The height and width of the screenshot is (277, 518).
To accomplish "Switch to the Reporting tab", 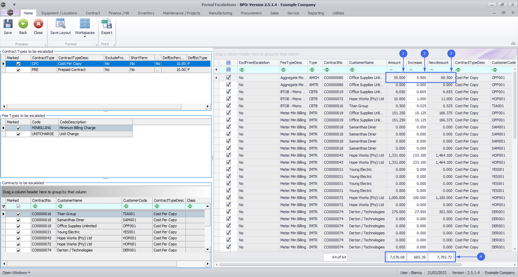I will 316,13.
